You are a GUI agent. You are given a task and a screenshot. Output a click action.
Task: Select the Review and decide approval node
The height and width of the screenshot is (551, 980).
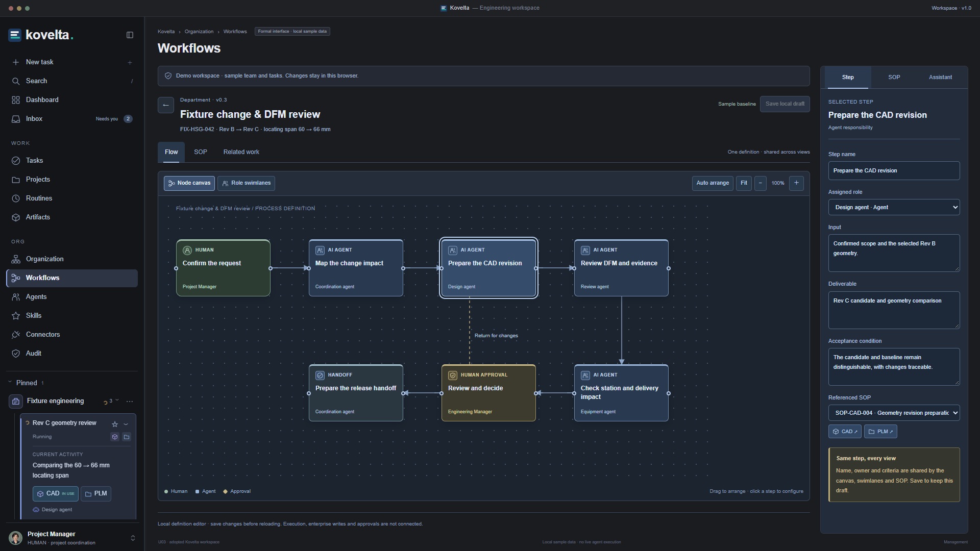point(488,393)
